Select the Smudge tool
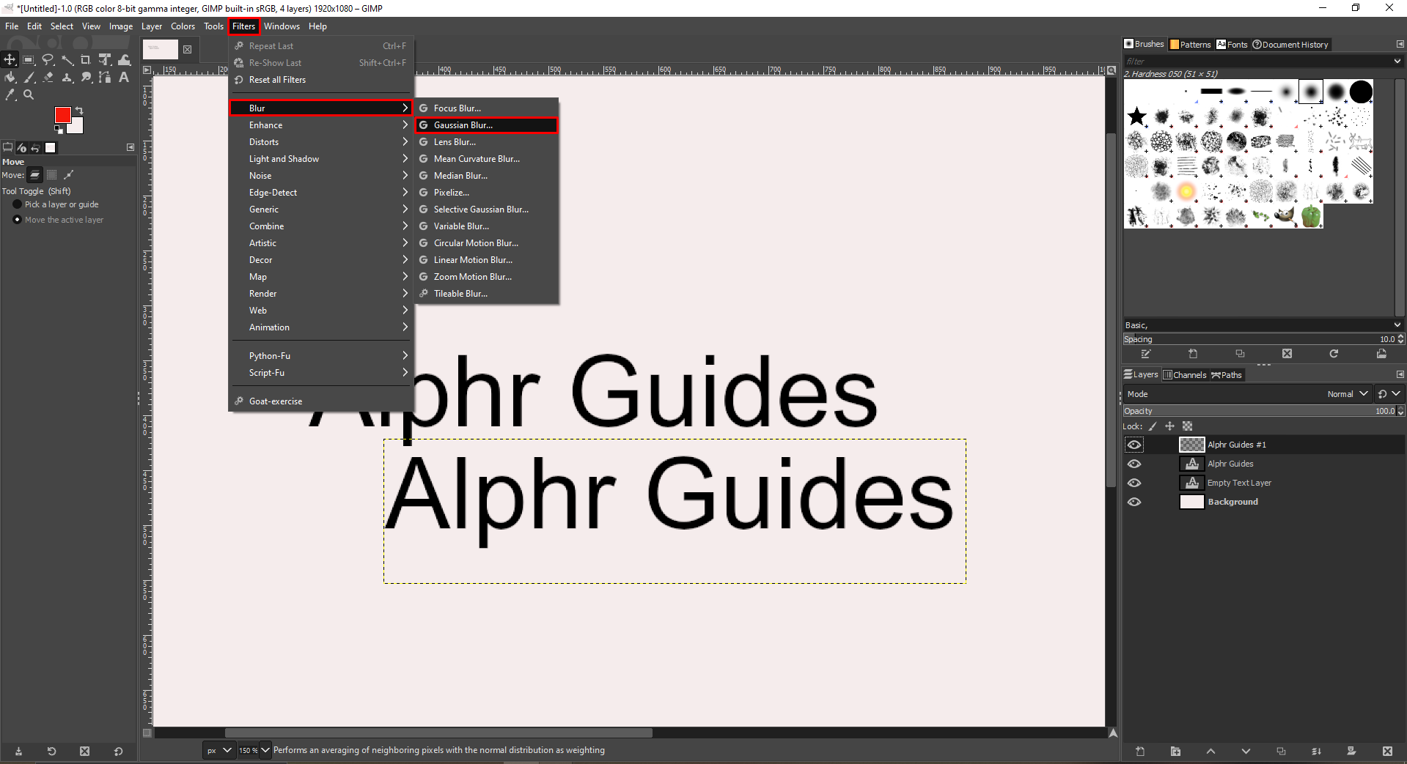This screenshot has width=1407, height=764. click(x=86, y=78)
